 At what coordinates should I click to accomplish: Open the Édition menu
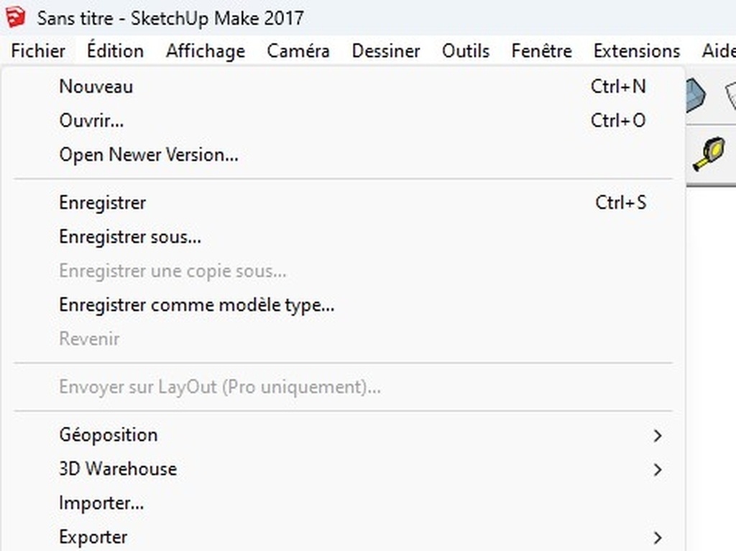116,51
